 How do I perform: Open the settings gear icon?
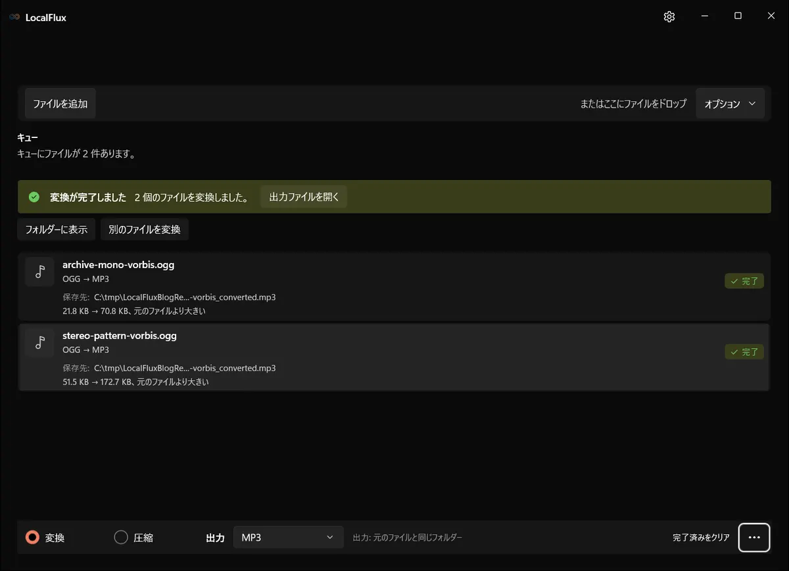(x=669, y=17)
